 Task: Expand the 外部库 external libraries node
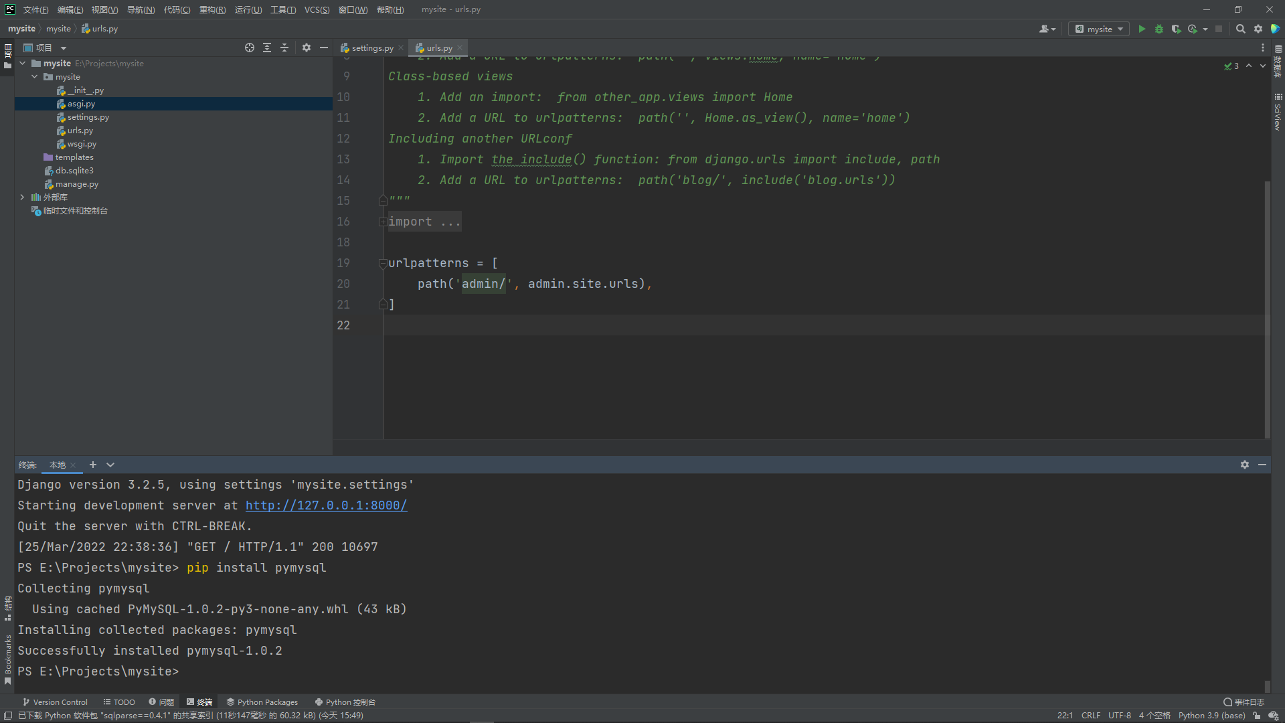coord(23,197)
